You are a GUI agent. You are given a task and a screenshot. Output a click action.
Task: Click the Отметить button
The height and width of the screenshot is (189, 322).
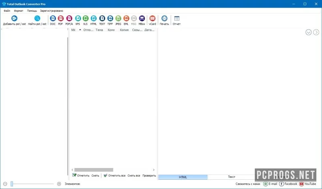tap(81, 175)
